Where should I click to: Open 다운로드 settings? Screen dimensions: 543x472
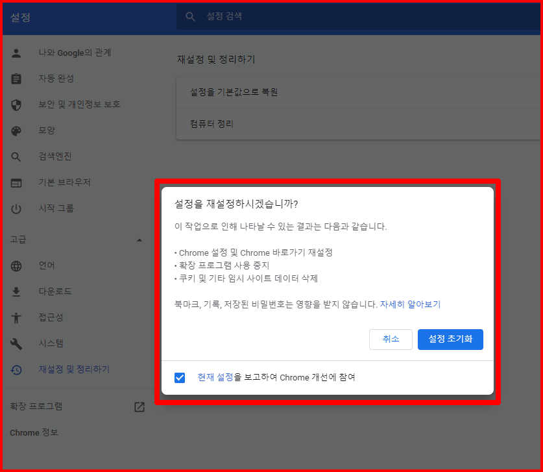(55, 292)
